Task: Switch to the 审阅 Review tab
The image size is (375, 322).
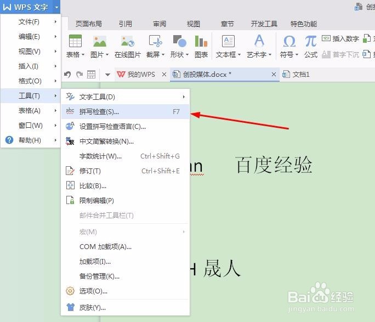Action: click(160, 24)
